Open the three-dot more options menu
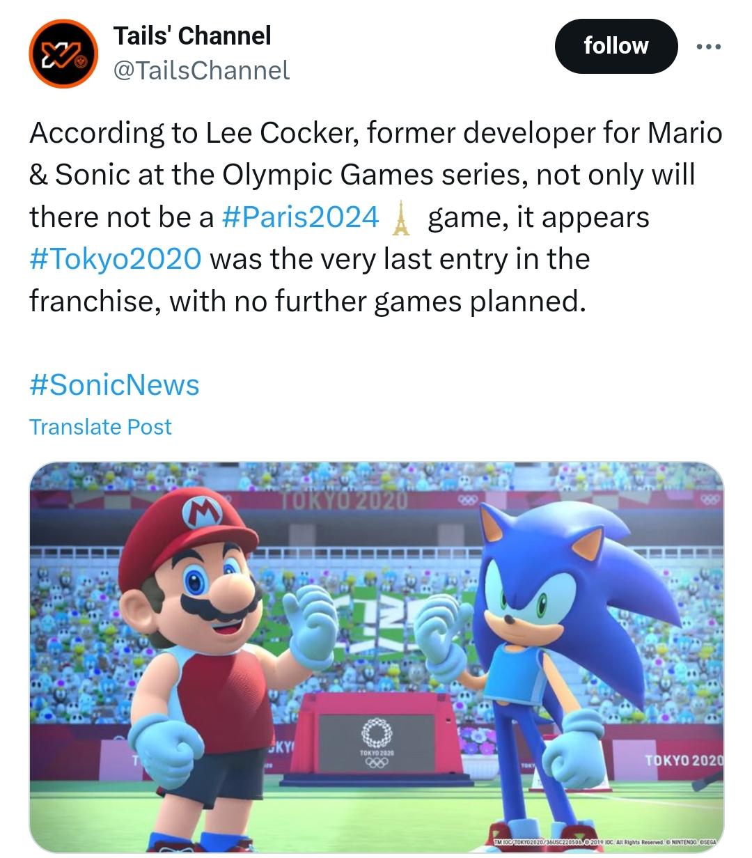 coord(709,47)
